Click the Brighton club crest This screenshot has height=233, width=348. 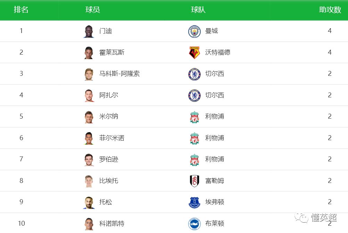click(x=194, y=224)
